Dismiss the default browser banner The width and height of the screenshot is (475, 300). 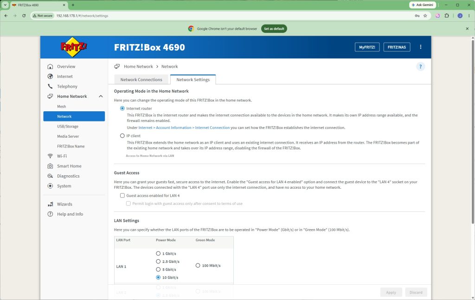pyautogui.click(x=467, y=28)
